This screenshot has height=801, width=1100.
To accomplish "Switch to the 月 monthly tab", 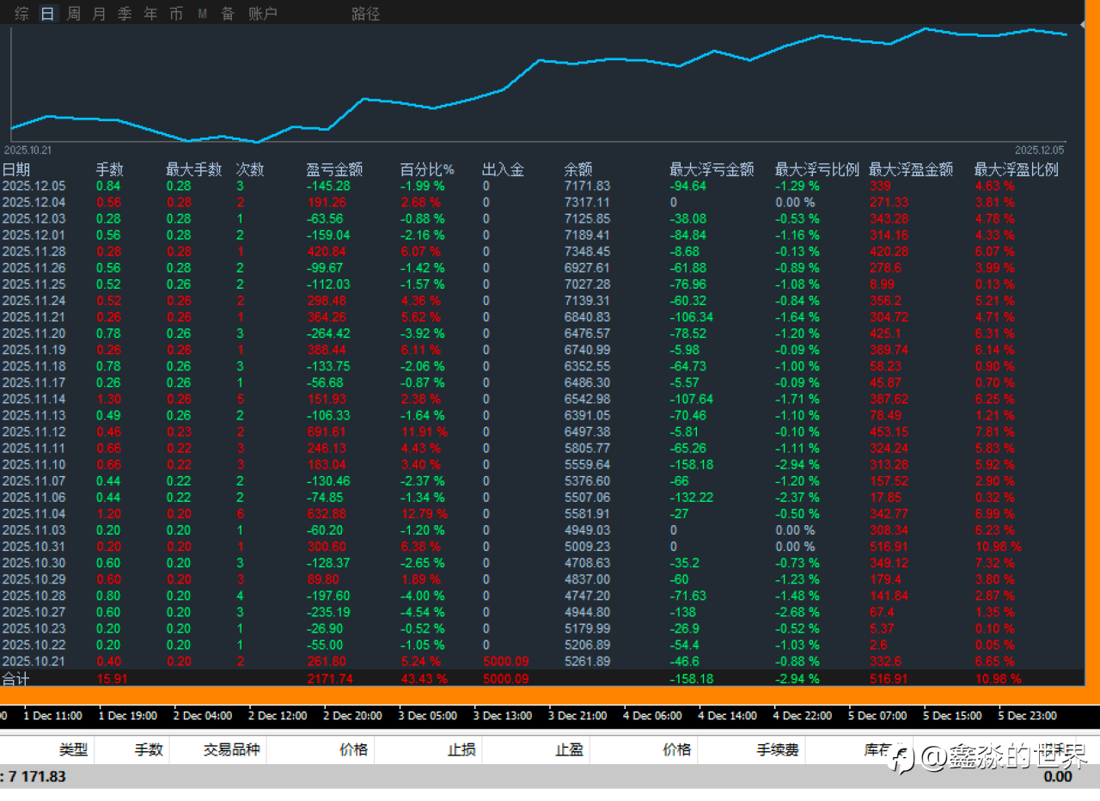I will click(99, 14).
